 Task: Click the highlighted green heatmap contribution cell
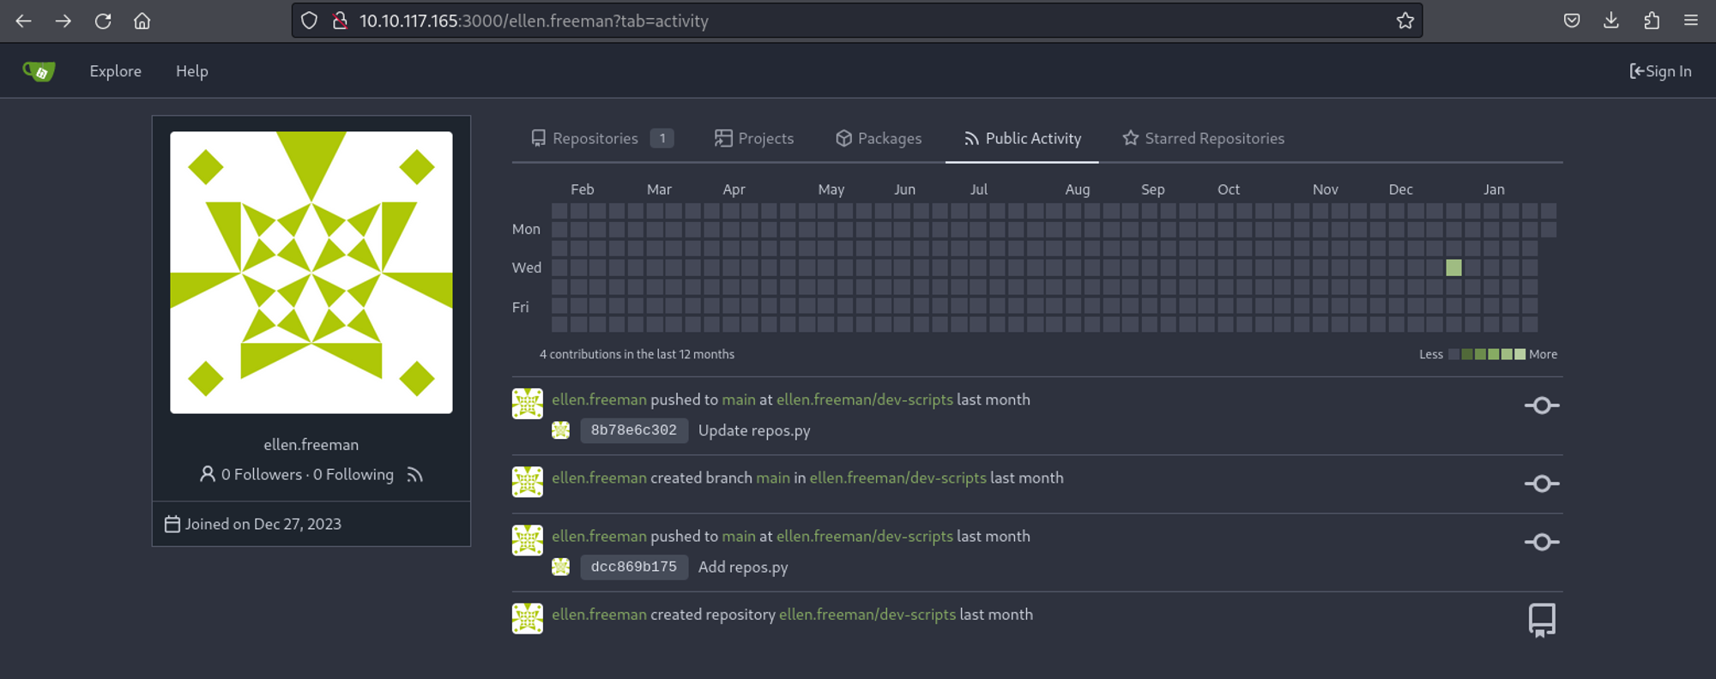click(x=1453, y=267)
